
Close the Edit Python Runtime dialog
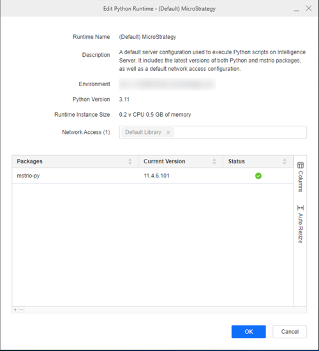[309, 8]
